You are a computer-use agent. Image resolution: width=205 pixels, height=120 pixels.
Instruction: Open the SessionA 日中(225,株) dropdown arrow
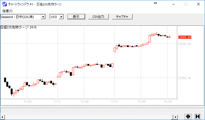[x=43, y=17]
